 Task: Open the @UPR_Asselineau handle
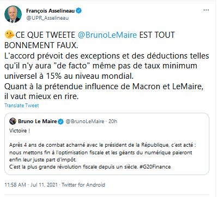[x=47, y=18]
